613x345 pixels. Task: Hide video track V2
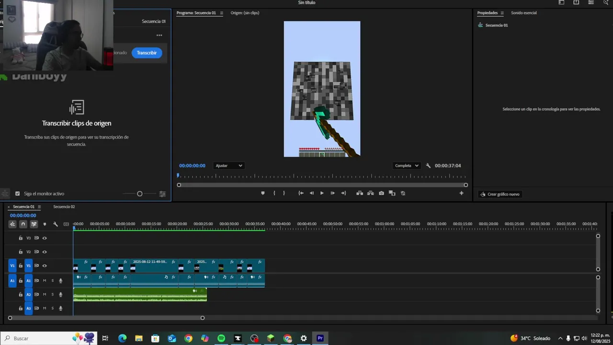45,252
